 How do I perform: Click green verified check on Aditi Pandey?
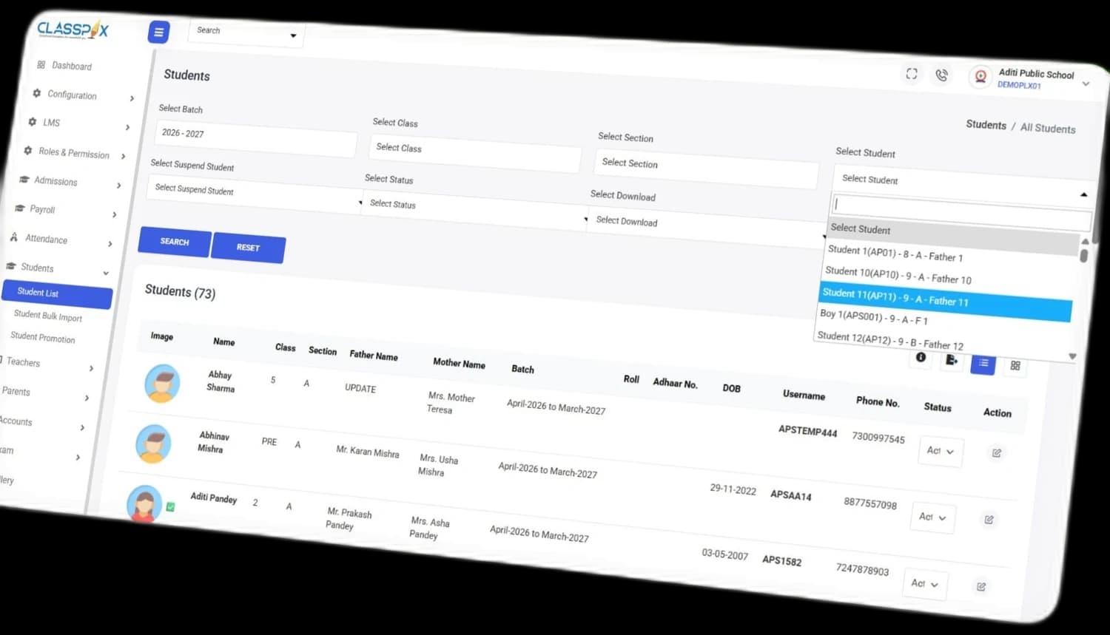pyautogui.click(x=170, y=507)
